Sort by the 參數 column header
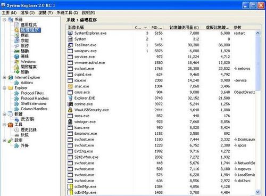The height and width of the screenshot is (196, 266). [244, 28]
